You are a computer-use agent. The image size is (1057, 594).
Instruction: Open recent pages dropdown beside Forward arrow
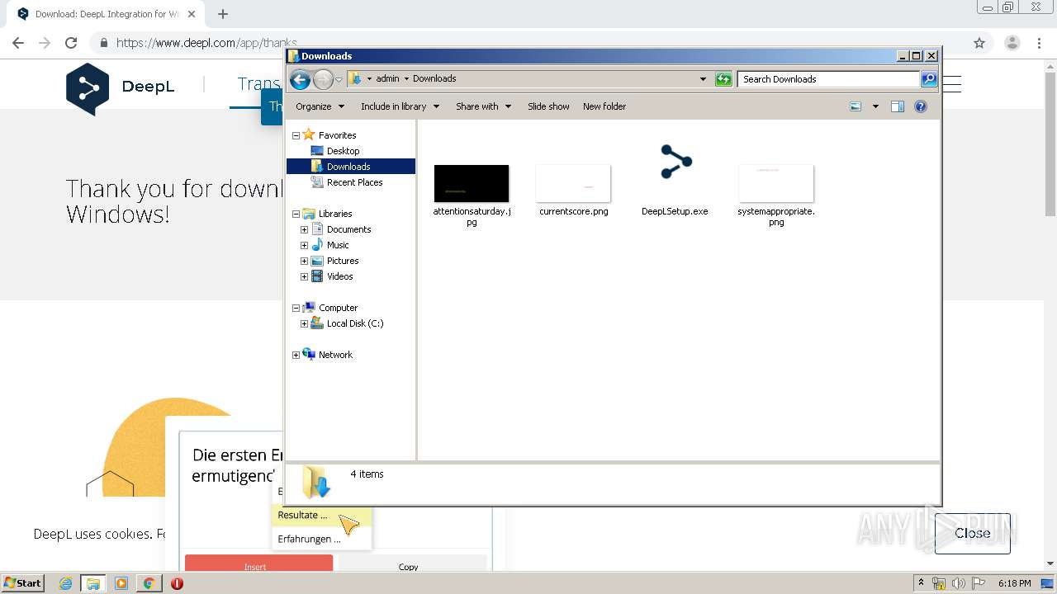(339, 80)
